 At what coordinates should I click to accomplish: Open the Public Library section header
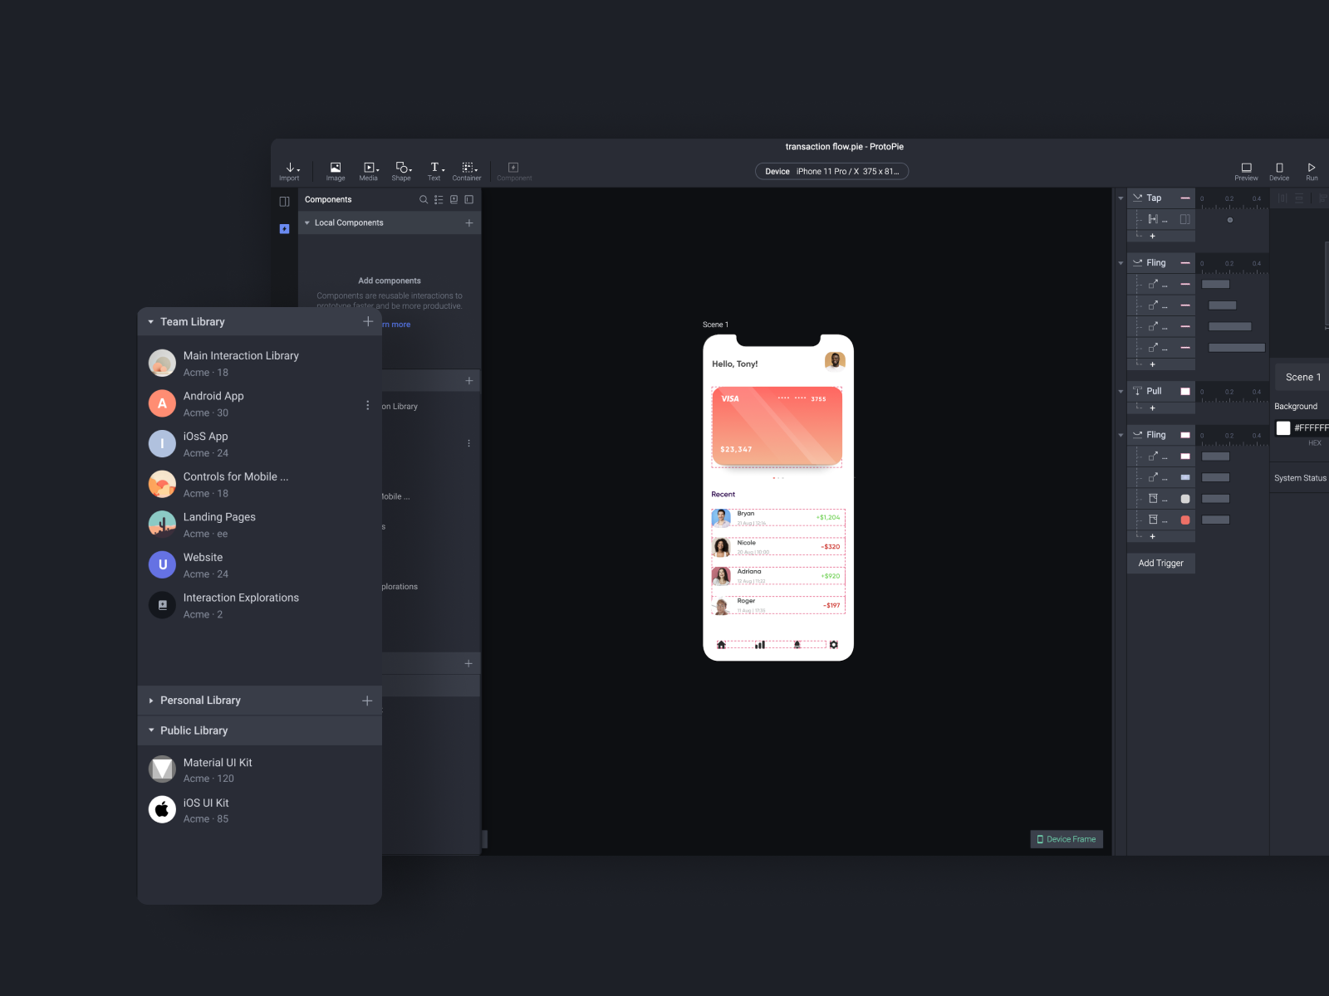[194, 730]
